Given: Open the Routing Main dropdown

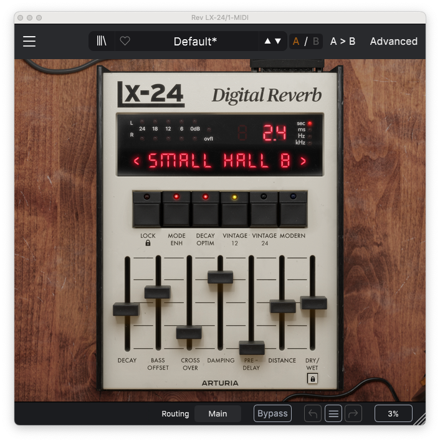Looking at the screenshot, I should tap(218, 413).
